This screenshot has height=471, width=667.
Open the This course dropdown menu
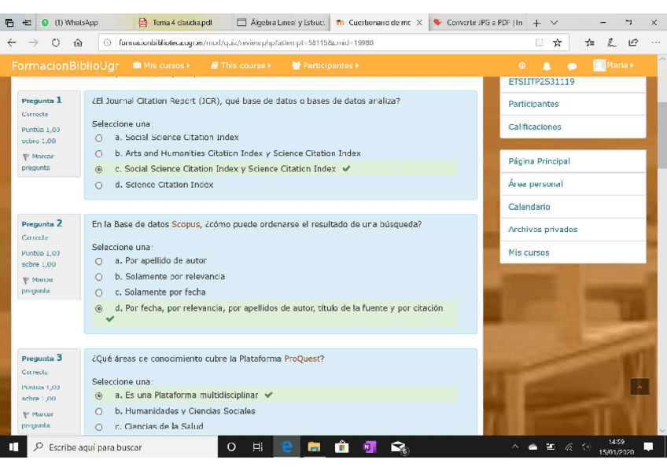tap(241, 66)
